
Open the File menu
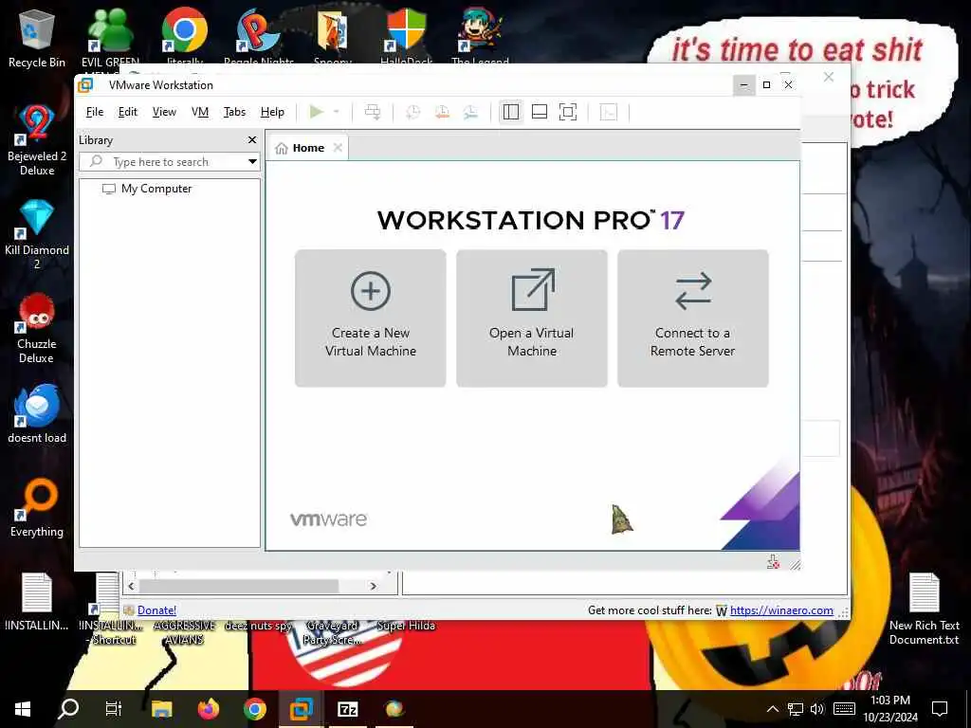(95, 112)
